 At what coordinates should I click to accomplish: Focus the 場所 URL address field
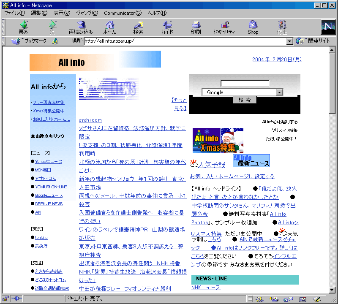[x=185, y=41]
